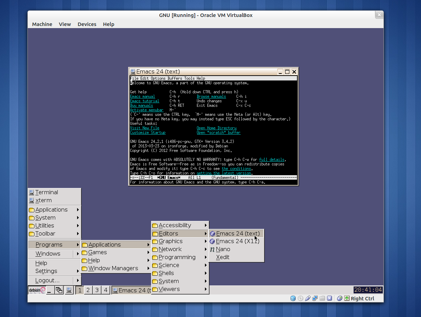Click the xterm menu entry's monitor icon
The image size is (421, 317).
[x=32, y=200]
